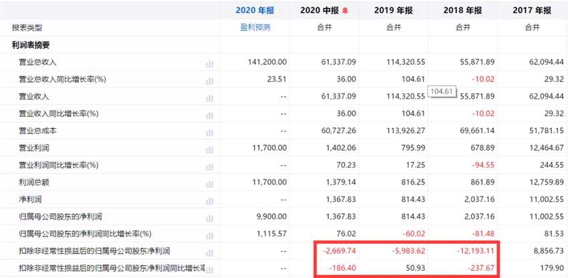This screenshot has width=568, height=278.
Task: Click chart icon for 营业利润同比增长率(%) row
Action: pos(209,165)
